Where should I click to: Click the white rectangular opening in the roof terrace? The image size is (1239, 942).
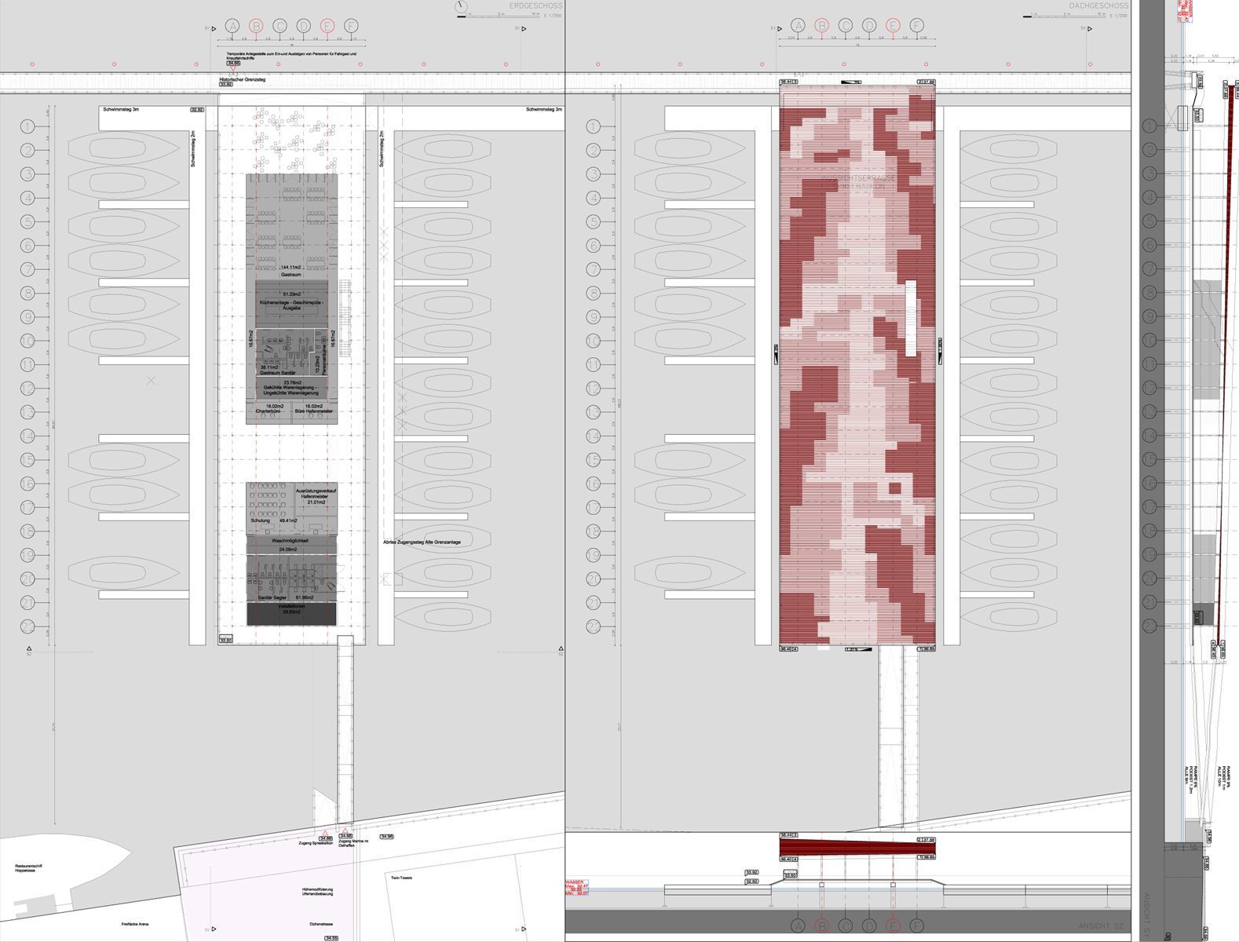[x=911, y=318]
